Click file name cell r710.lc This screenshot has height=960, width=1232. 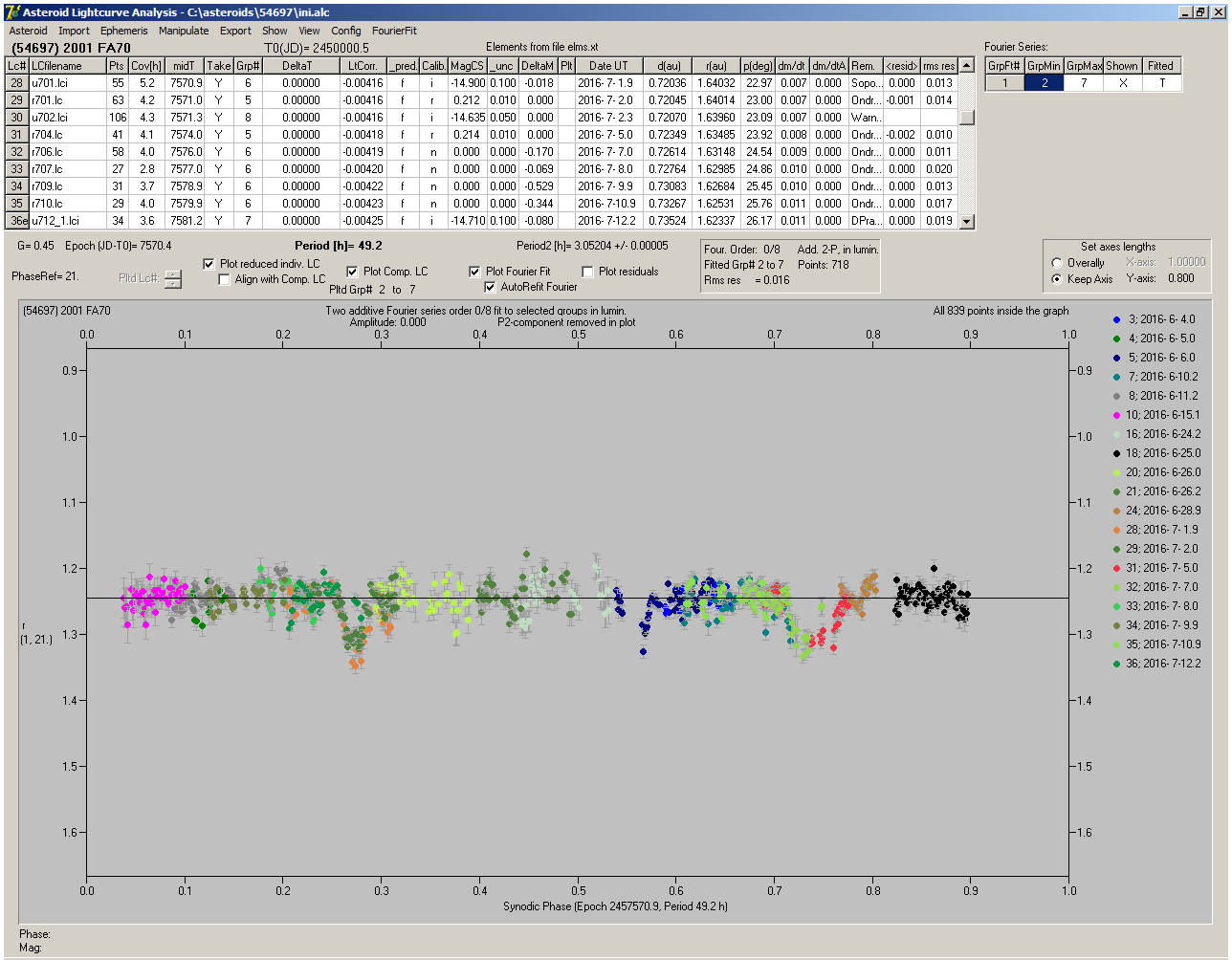(x=67, y=204)
